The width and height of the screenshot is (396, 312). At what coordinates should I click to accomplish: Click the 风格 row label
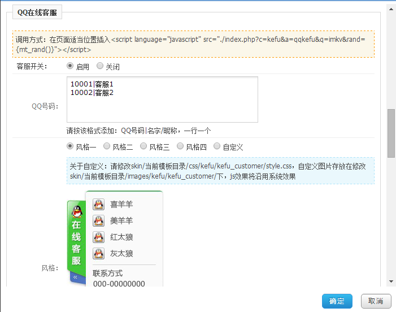pos(50,268)
